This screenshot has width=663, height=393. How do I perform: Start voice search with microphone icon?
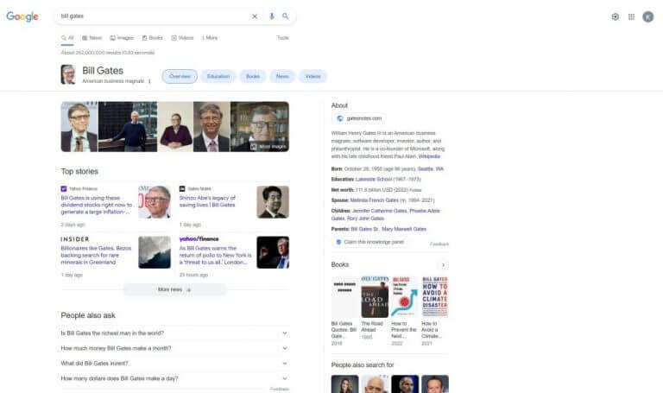(271, 16)
